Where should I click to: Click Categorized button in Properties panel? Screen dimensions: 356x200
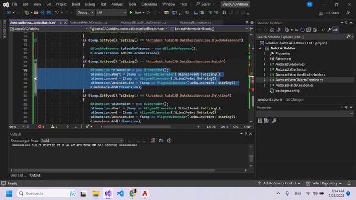[x=260, y=121]
